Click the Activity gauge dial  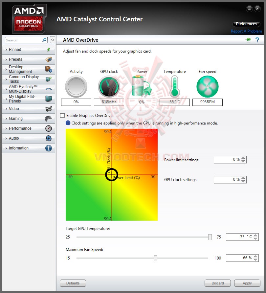point(76,87)
